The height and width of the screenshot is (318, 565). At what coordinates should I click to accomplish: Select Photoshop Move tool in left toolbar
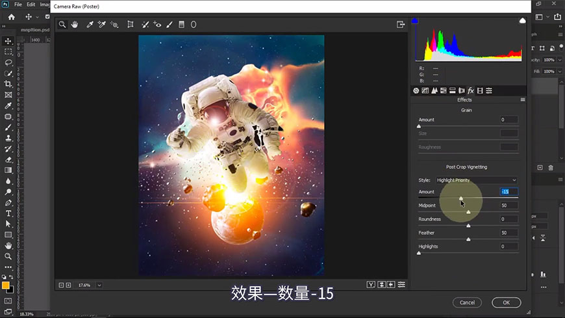(x=8, y=41)
